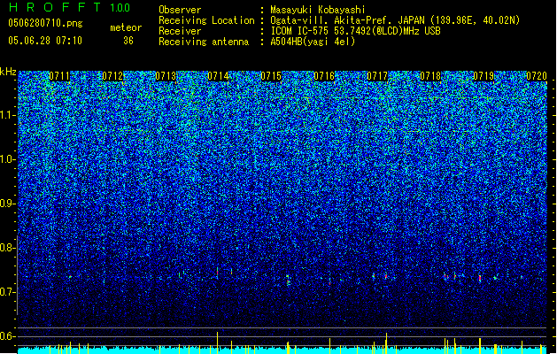Click the 0713 time marker
This screenshot has width=557, height=354.
166,76
